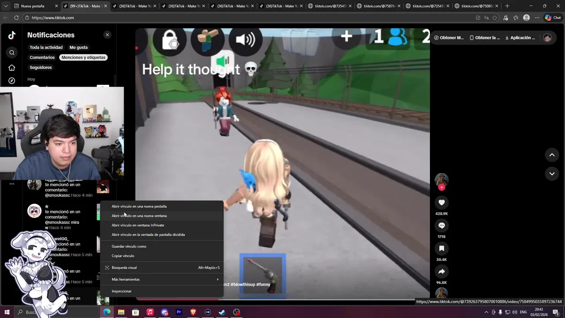Open the creator's avatar beside the video
The height and width of the screenshot is (318, 565).
pyautogui.click(x=441, y=179)
